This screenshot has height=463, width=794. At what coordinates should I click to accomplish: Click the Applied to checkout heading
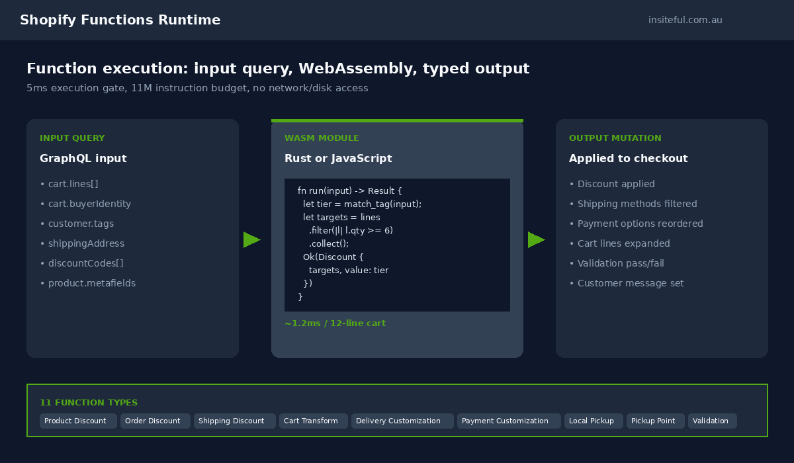pyautogui.click(x=629, y=159)
